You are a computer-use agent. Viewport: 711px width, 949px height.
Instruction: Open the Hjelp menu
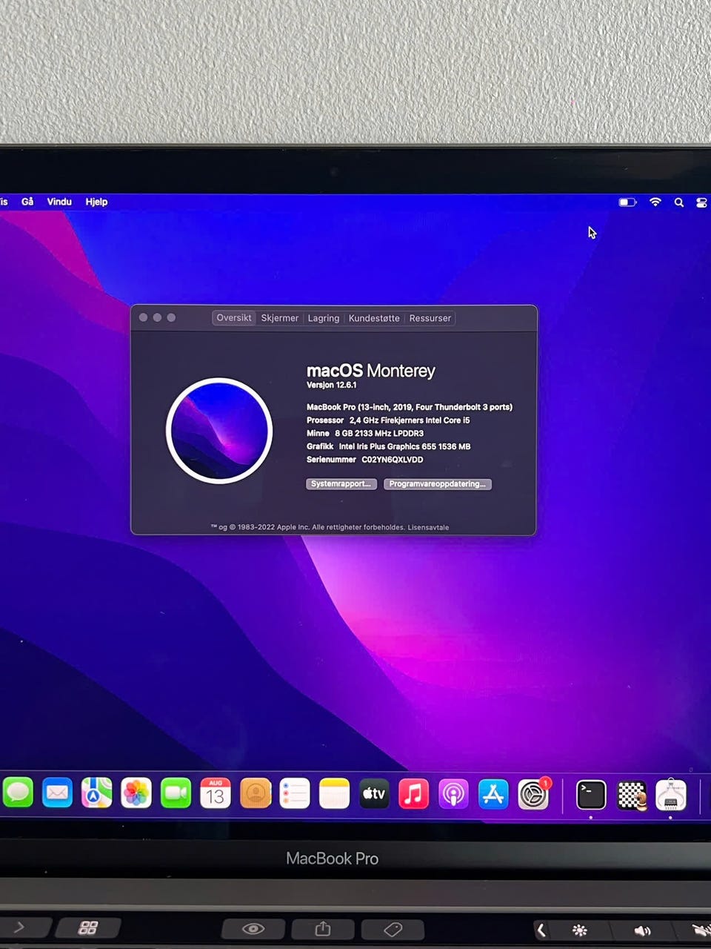tap(96, 202)
